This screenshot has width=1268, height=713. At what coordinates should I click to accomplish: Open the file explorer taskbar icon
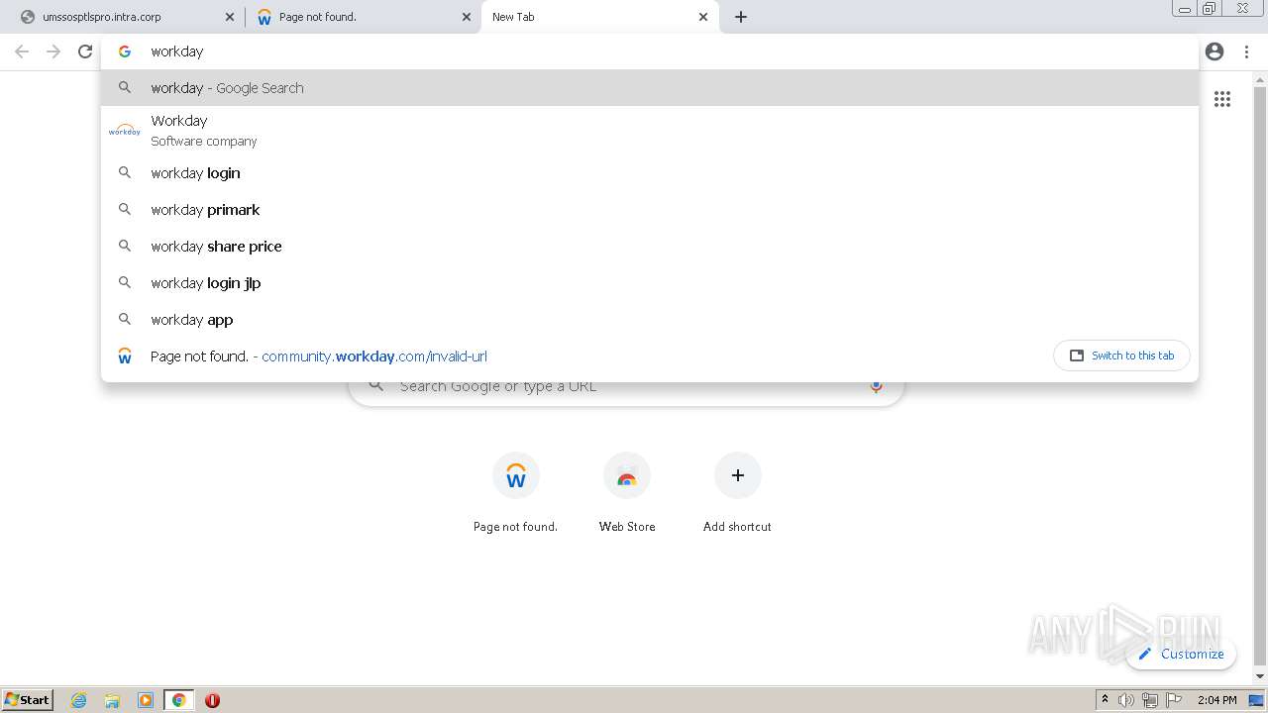[112, 700]
